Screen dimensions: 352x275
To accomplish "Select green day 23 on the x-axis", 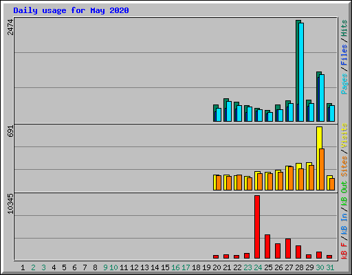I will 247,267.
